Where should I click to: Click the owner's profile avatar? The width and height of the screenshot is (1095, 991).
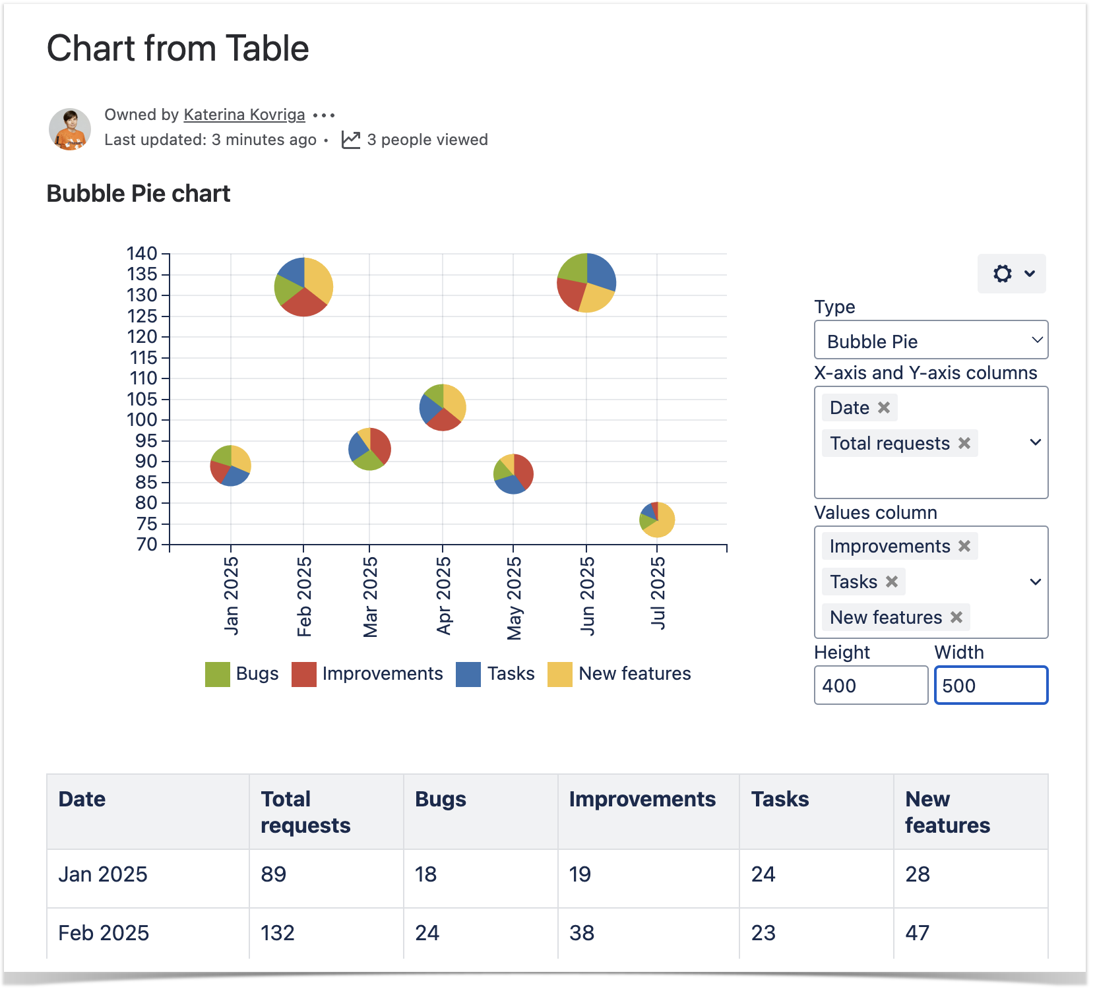point(70,129)
